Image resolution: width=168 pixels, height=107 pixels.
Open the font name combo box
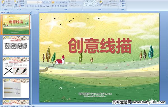32,2
